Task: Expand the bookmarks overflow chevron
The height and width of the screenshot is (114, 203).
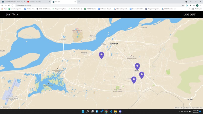Action: tap(190, 9)
